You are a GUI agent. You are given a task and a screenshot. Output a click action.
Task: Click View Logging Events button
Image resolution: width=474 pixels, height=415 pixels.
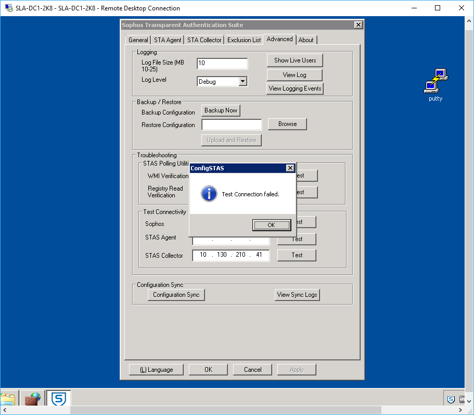click(294, 89)
